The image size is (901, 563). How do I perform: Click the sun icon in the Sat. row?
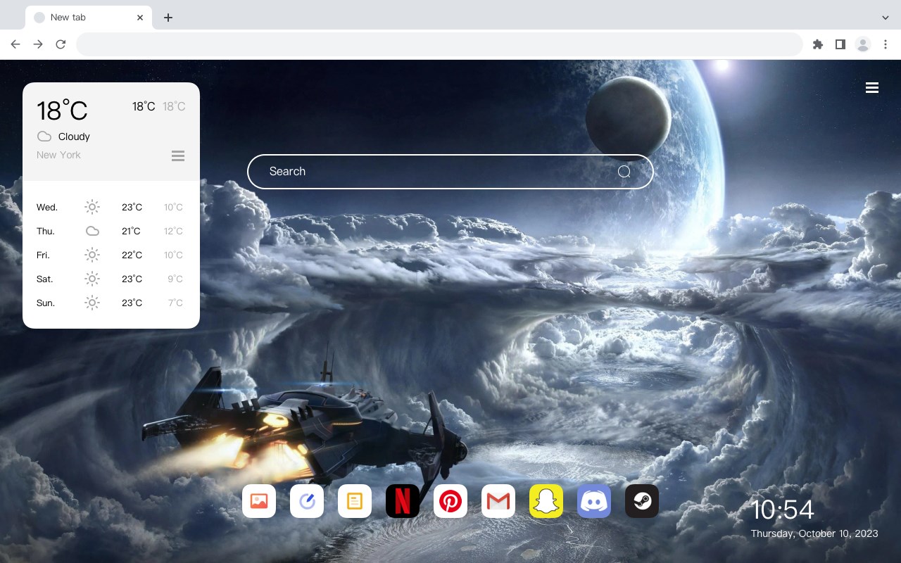tap(92, 279)
